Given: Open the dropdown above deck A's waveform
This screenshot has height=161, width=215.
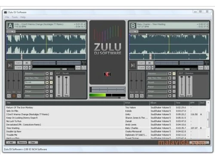Looking at the screenshot, I should tap(11, 31).
